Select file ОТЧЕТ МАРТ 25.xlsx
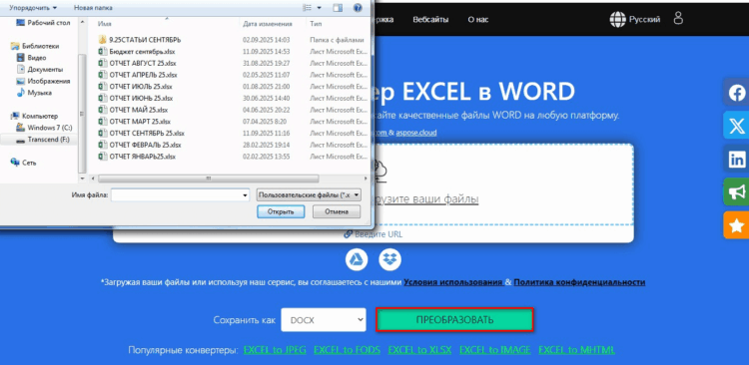This screenshot has height=365, width=749. [x=134, y=122]
